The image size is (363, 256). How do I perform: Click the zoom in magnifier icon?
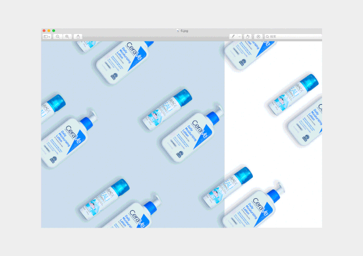click(67, 37)
